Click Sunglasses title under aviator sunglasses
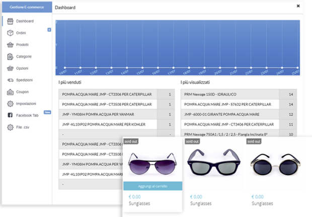This screenshot has height=217, width=312. (x=139, y=203)
